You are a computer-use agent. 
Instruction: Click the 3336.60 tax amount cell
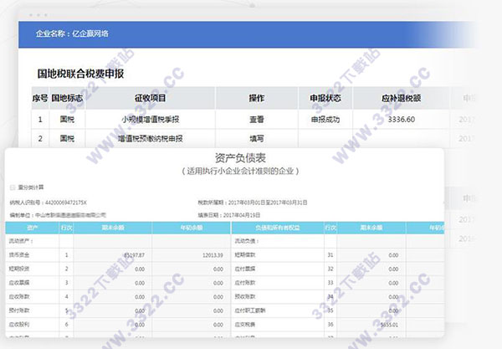tap(401, 120)
